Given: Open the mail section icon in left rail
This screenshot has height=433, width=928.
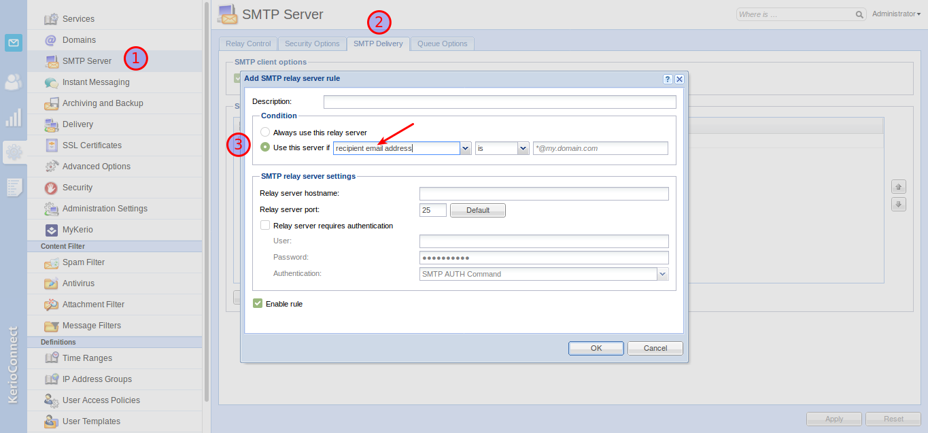Looking at the screenshot, I should coord(14,44).
